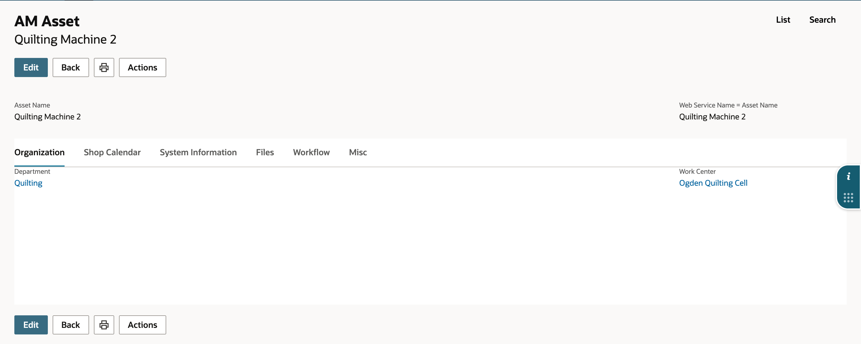
Task: Click the top Edit button
Action: click(x=31, y=67)
